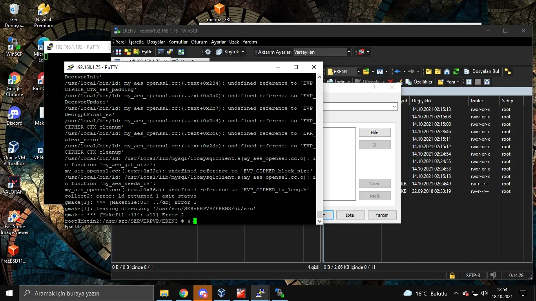Open the parent directory folder icon

pos(428,71)
